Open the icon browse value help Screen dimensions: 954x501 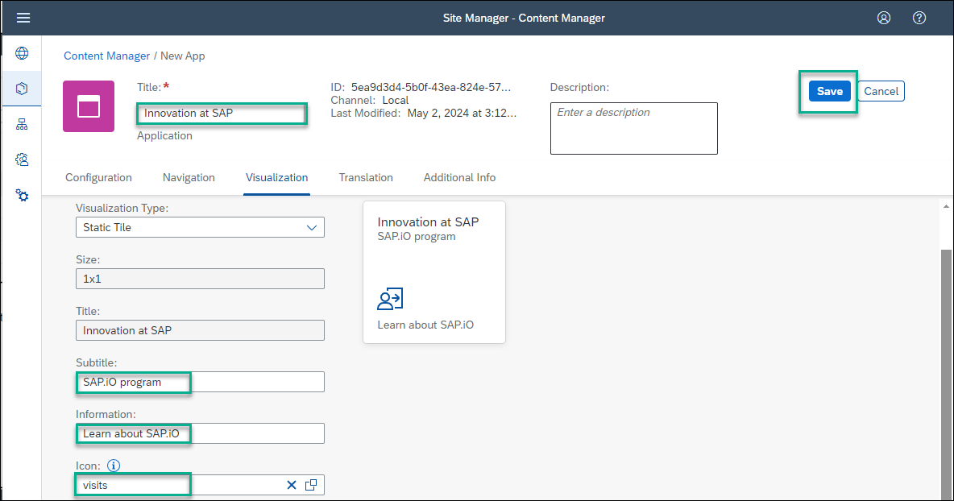(x=311, y=485)
